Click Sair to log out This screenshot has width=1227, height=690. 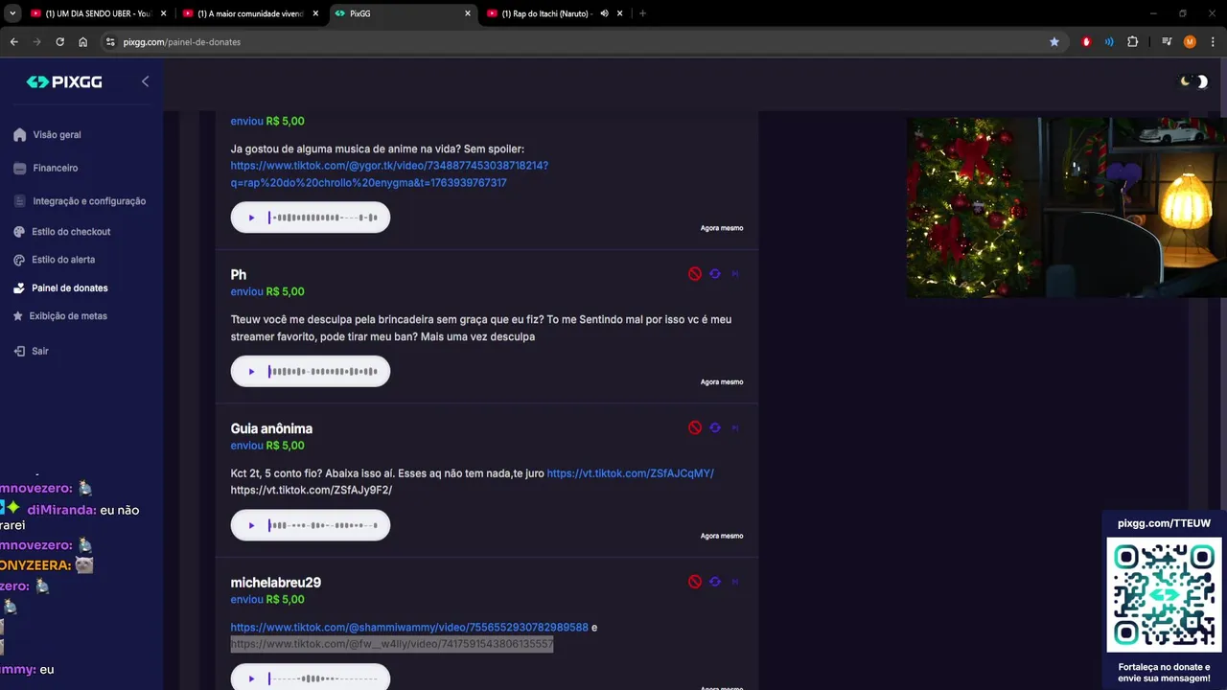tap(39, 351)
